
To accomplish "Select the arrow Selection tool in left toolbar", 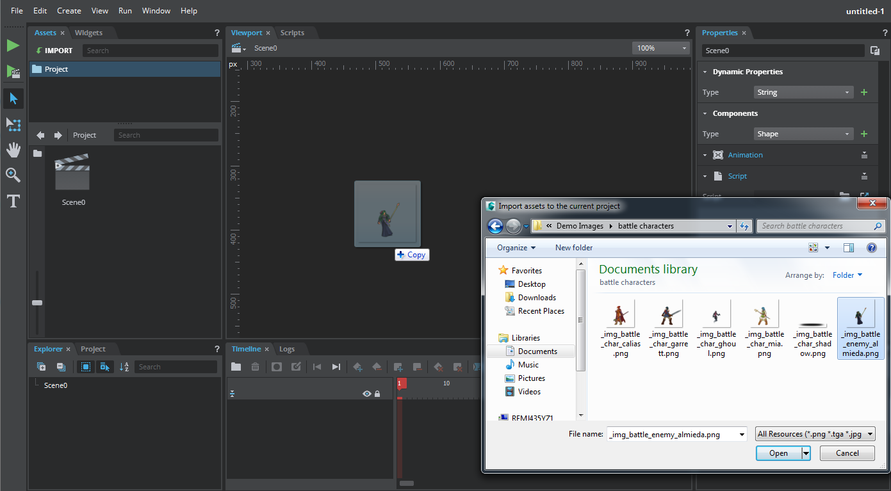I will [13, 99].
